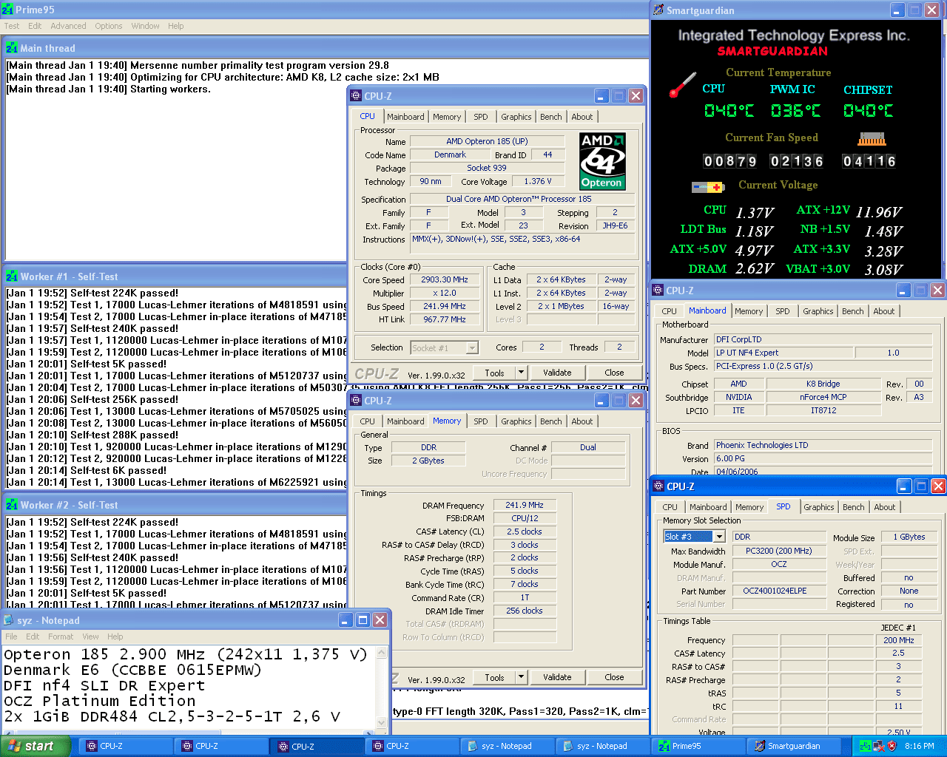Click title icon of CPU-Z Memory timings window
Screen dimensions: 947x757
[356, 401]
